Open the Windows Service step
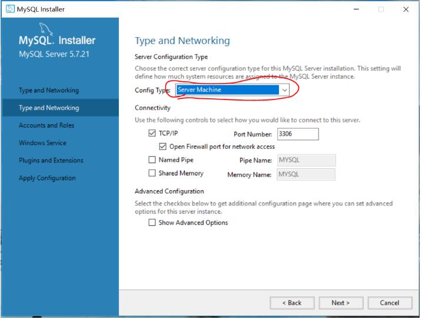The width and height of the screenshot is (422, 319). [x=42, y=143]
